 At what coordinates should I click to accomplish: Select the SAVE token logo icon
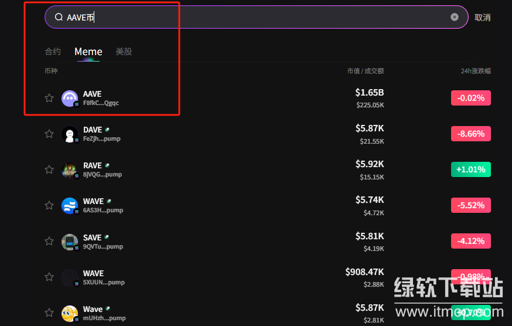pos(70,242)
